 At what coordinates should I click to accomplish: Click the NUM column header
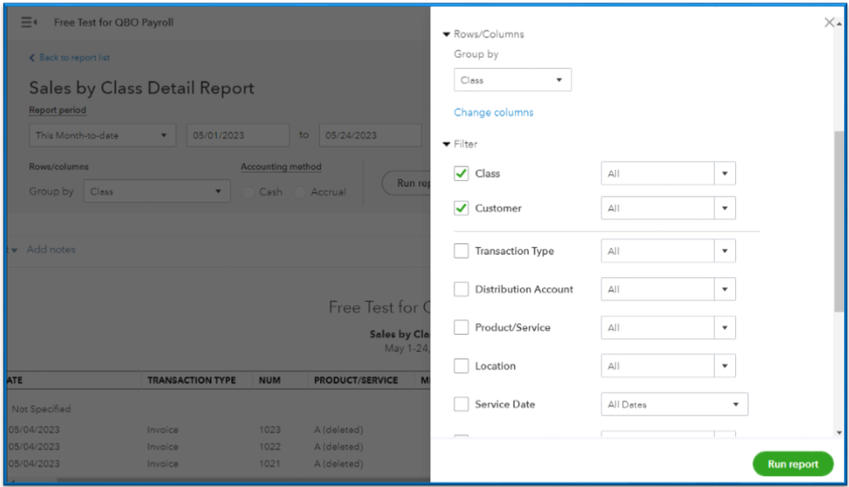tap(269, 380)
